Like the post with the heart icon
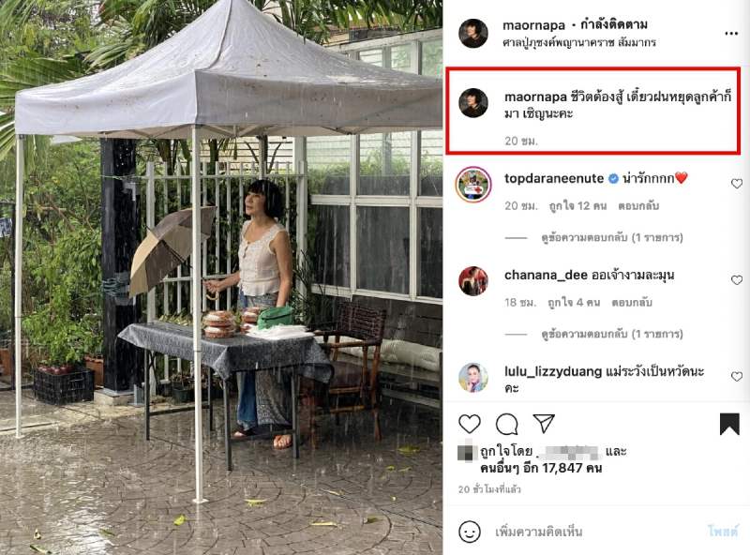The height and width of the screenshot is (555, 750). coord(470,424)
